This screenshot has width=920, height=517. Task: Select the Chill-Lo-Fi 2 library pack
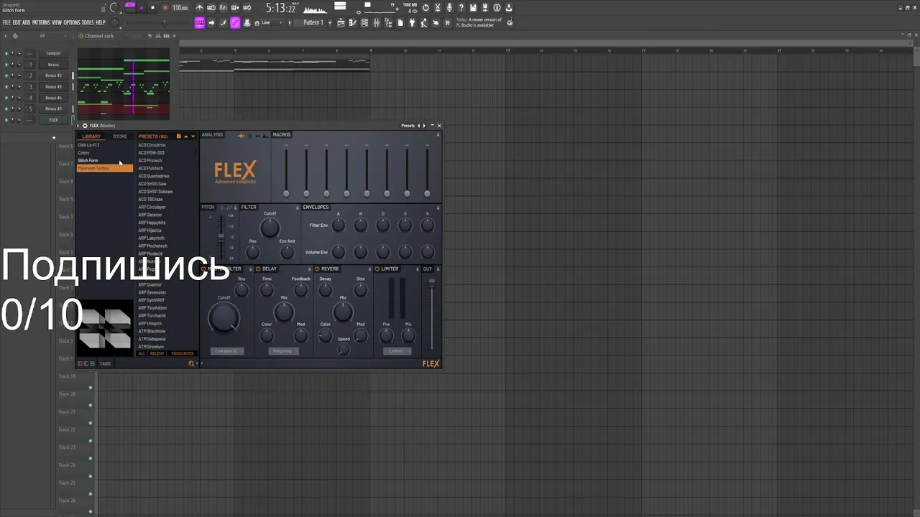click(x=105, y=145)
